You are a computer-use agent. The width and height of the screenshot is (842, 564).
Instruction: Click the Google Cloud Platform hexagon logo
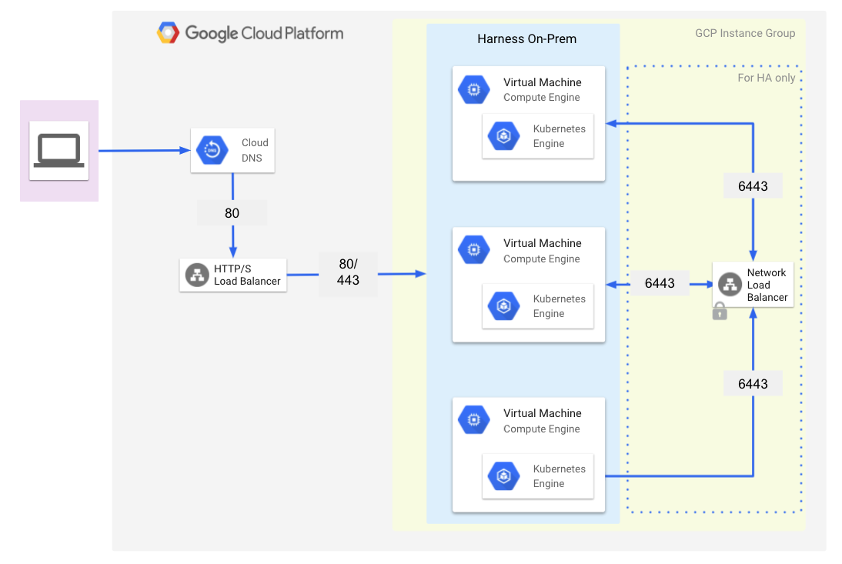click(x=168, y=33)
